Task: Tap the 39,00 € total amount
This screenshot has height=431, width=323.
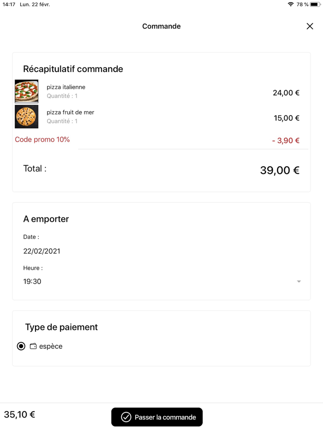Action: click(x=280, y=170)
